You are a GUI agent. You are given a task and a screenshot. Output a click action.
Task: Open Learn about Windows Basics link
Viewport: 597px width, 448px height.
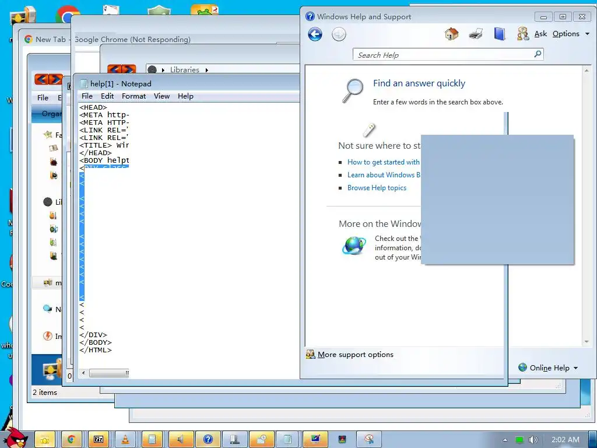384,175
